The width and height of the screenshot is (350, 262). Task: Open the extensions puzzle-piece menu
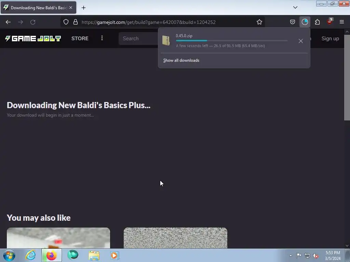(x=317, y=22)
